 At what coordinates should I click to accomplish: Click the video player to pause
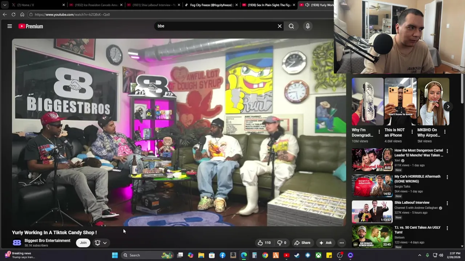[179, 132]
